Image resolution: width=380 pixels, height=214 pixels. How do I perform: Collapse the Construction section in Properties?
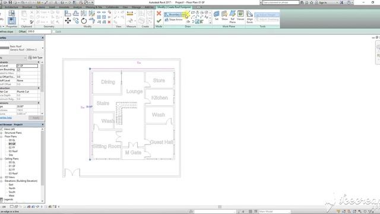pos(39,88)
